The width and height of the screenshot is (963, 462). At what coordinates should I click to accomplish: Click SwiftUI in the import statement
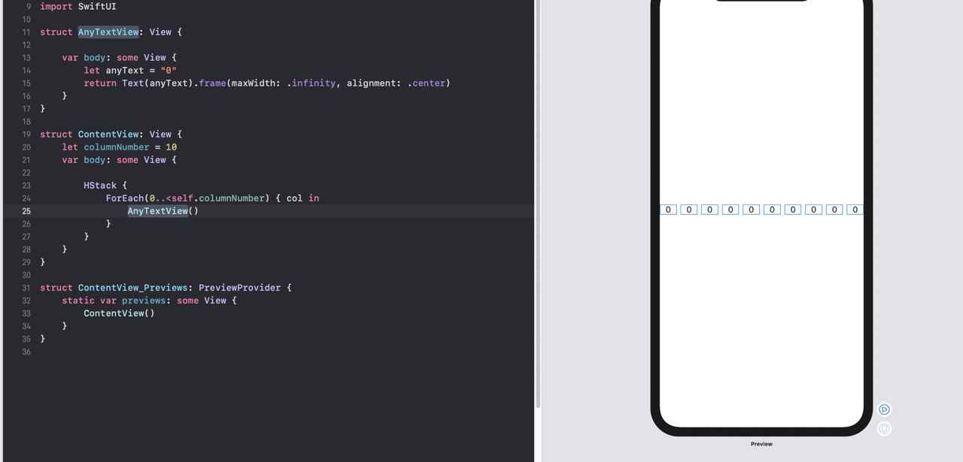pos(97,6)
